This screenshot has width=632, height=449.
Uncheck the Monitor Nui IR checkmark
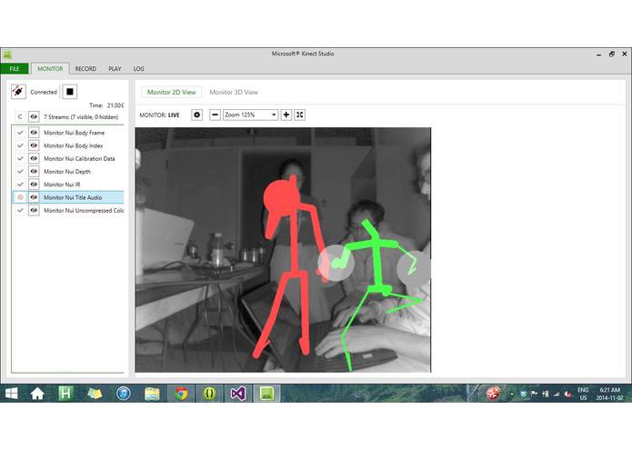[20, 184]
